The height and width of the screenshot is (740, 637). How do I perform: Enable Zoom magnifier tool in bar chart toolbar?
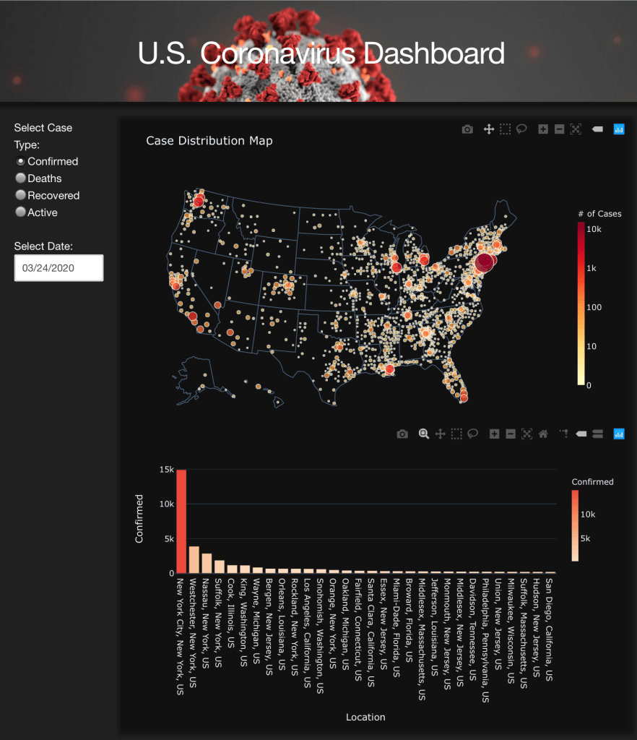click(x=424, y=434)
